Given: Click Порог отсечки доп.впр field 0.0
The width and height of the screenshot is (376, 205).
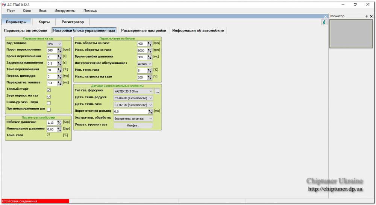Looking at the screenshot, I should point(131,111).
